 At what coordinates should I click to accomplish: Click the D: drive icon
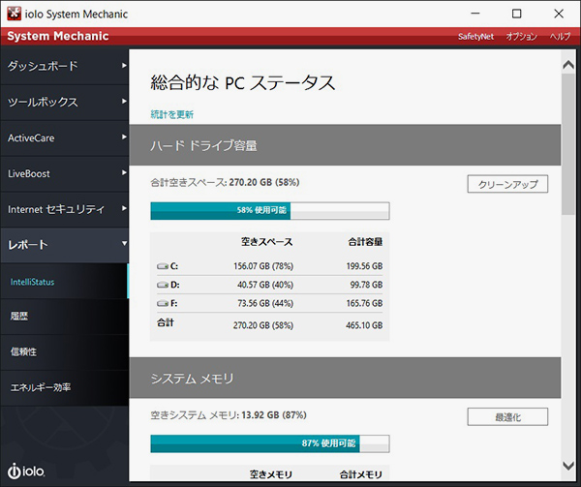coord(163,285)
